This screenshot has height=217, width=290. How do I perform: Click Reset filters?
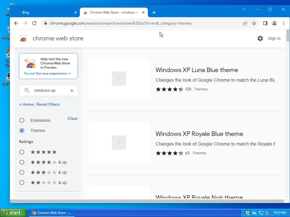point(48,104)
